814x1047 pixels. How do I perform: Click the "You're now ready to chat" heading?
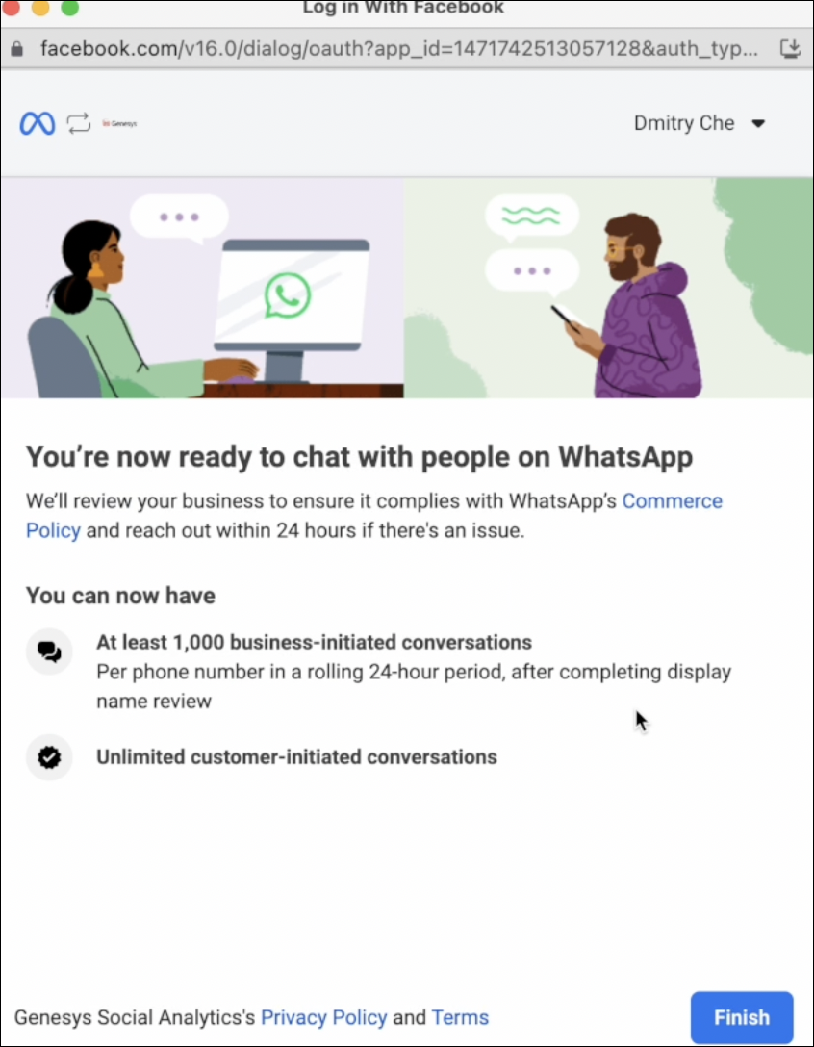click(359, 456)
